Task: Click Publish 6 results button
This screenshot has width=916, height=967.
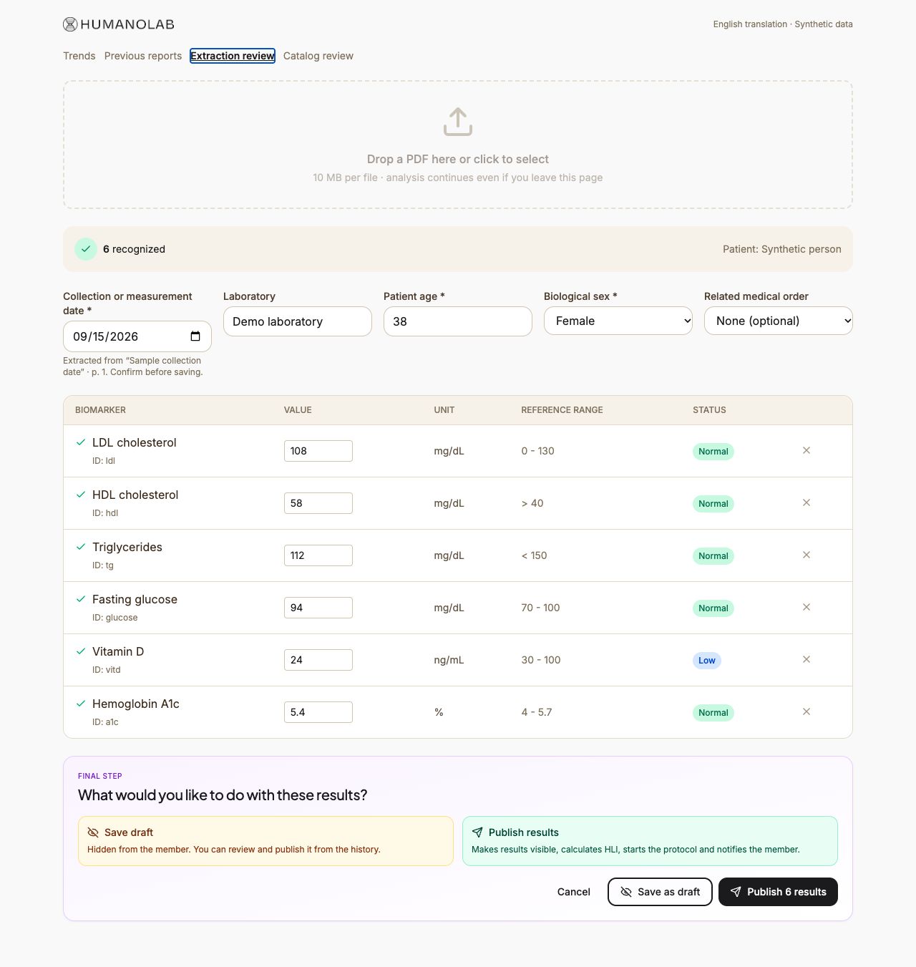Action: pos(778,892)
